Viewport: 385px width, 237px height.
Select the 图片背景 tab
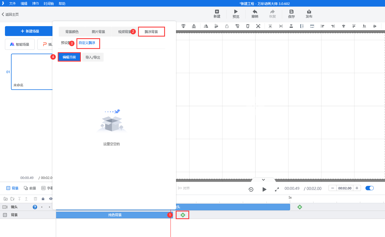(x=98, y=32)
